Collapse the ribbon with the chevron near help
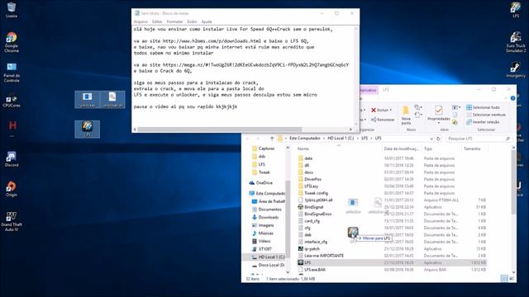This screenshot has width=529, height=297. click(x=505, y=98)
